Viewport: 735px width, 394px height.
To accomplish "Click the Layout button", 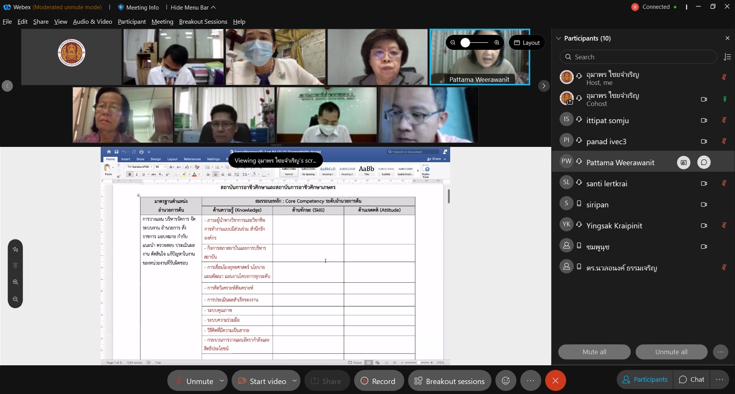I will pyautogui.click(x=527, y=43).
